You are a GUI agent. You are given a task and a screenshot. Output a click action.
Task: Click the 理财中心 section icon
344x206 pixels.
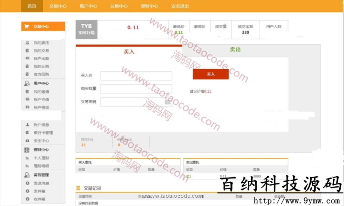pos(27,150)
